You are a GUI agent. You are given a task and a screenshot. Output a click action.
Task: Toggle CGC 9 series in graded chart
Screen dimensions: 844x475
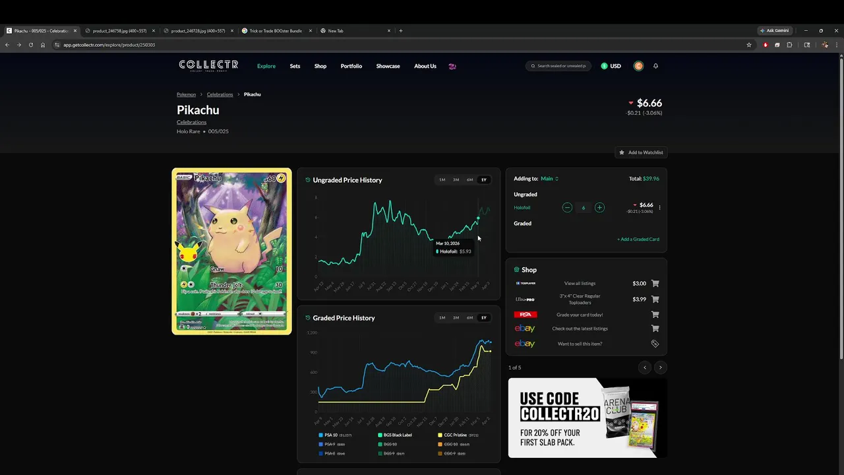point(452,454)
